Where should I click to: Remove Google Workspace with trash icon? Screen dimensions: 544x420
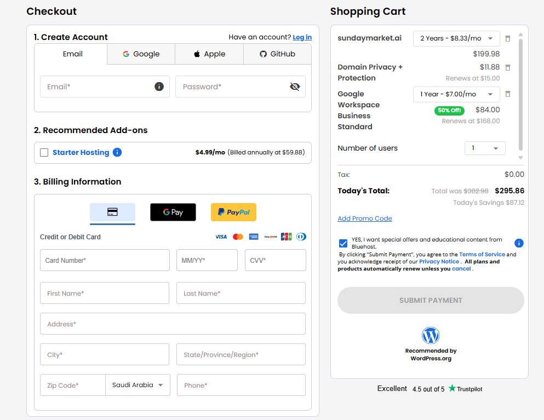click(508, 94)
